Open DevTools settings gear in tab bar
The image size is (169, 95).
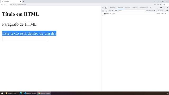tap(161, 8)
